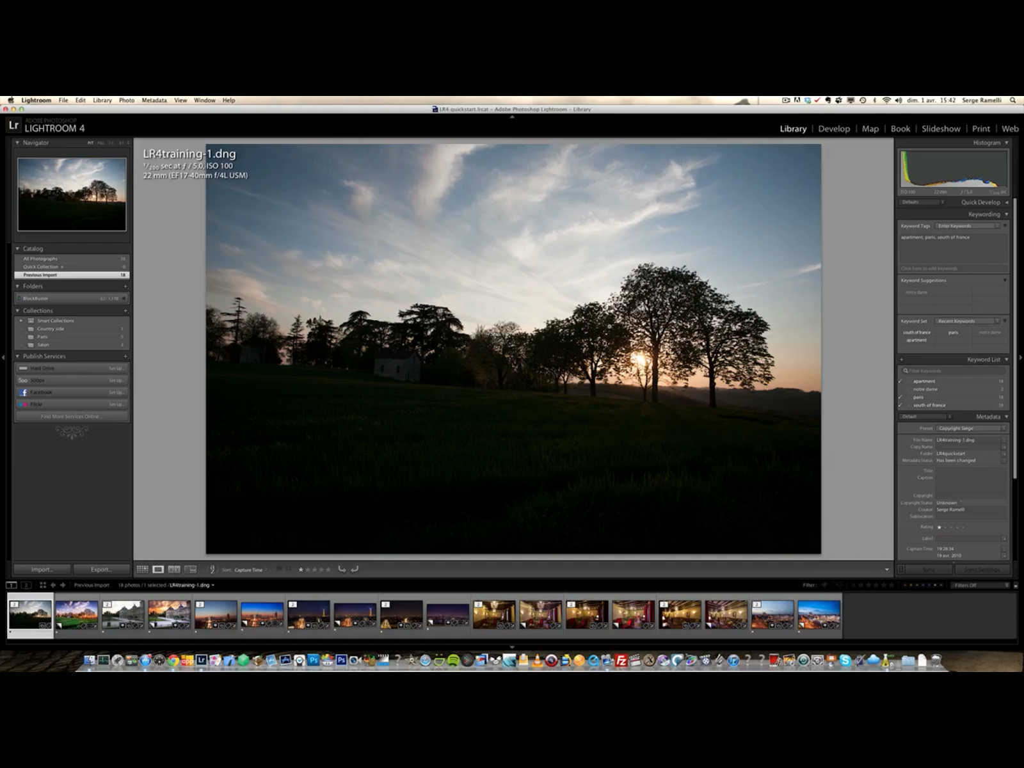Click Wi-Fi icon in macOS menu bar
This screenshot has height=768, width=1024.
886,100
